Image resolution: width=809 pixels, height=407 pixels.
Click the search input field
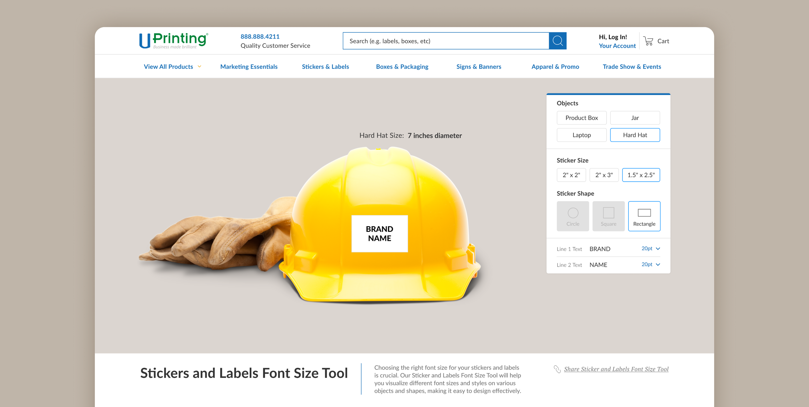[446, 41]
